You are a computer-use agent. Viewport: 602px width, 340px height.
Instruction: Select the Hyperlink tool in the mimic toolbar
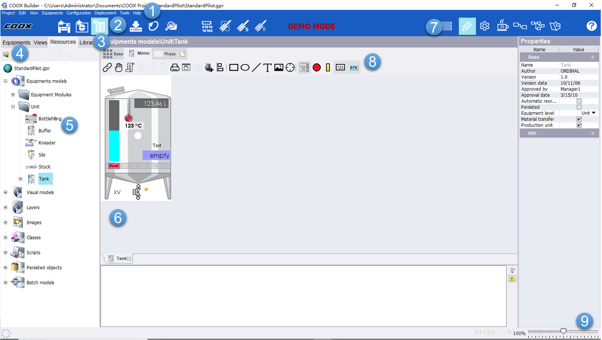click(108, 67)
